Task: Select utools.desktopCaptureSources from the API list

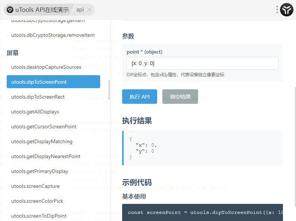Action: tap(46, 67)
